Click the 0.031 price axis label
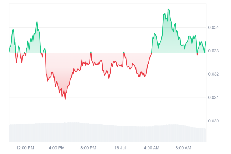 coord(213,98)
